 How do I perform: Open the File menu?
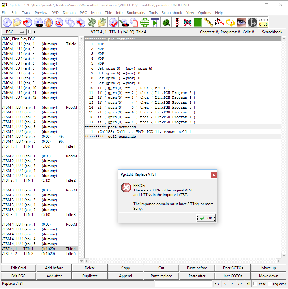click(x=5, y=13)
